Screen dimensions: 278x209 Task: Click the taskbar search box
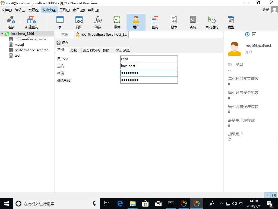tap(56, 204)
